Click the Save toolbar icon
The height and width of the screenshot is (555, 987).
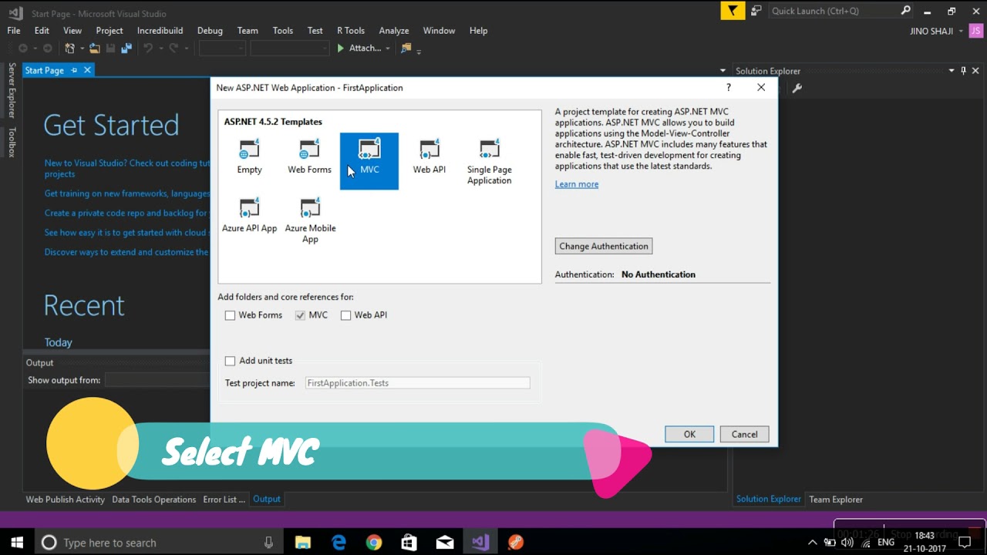click(109, 49)
